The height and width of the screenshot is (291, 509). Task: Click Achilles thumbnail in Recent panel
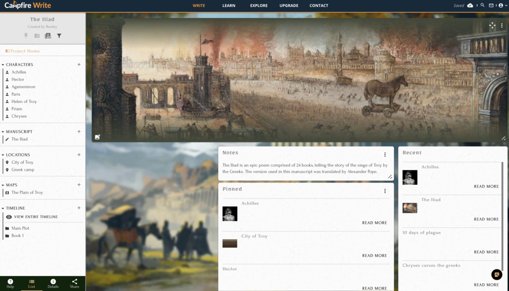point(410,177)
